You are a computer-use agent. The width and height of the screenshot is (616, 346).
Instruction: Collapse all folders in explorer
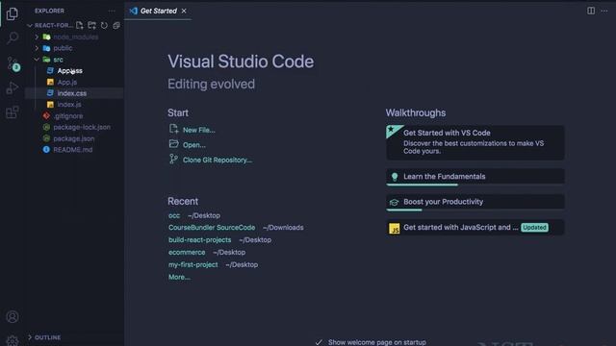[116, 26]
